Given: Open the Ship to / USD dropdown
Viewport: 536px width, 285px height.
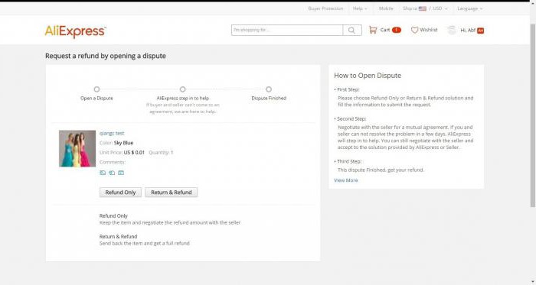Looking at the screenshot, I should (x=425, y=8).
